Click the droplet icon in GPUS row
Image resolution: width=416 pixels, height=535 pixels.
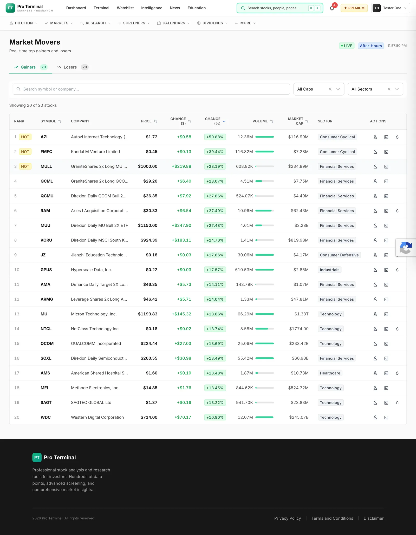click(x=397, y=270)
